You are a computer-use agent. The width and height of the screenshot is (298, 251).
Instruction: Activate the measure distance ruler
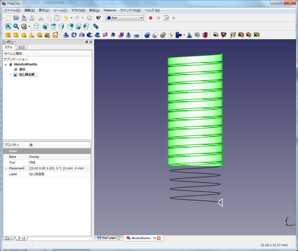(x=95, y=26)
